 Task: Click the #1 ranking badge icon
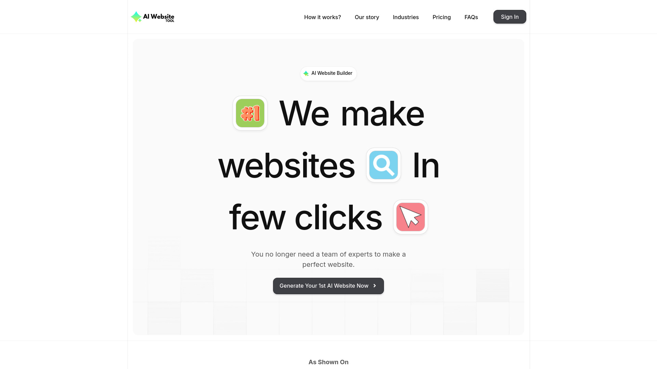(250, 113)
